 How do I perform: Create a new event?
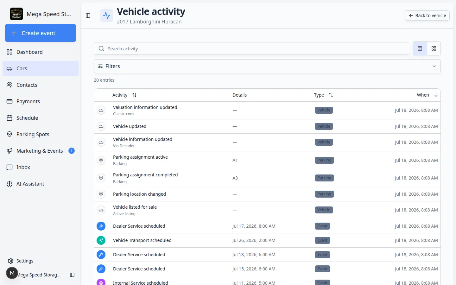pos(41,33)
